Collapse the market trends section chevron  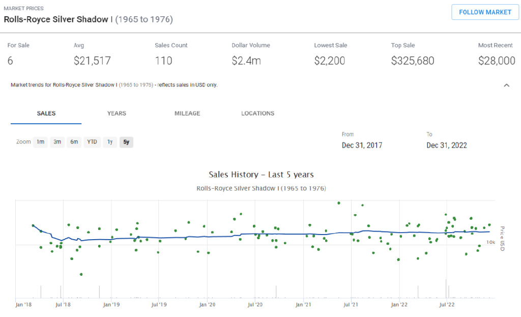[506, 85]
